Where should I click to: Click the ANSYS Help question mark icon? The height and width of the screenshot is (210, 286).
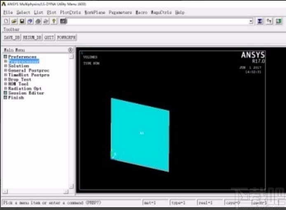point(54,21)
